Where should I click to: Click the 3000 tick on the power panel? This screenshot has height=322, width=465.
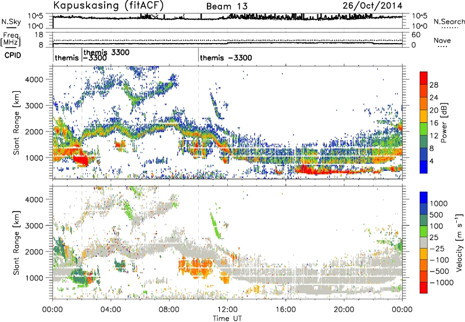(34, 106)
